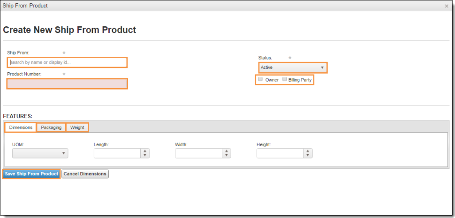Increase the Width value with up arrow
The width and height of the screenshot is (455, 218).
[227, 151]
